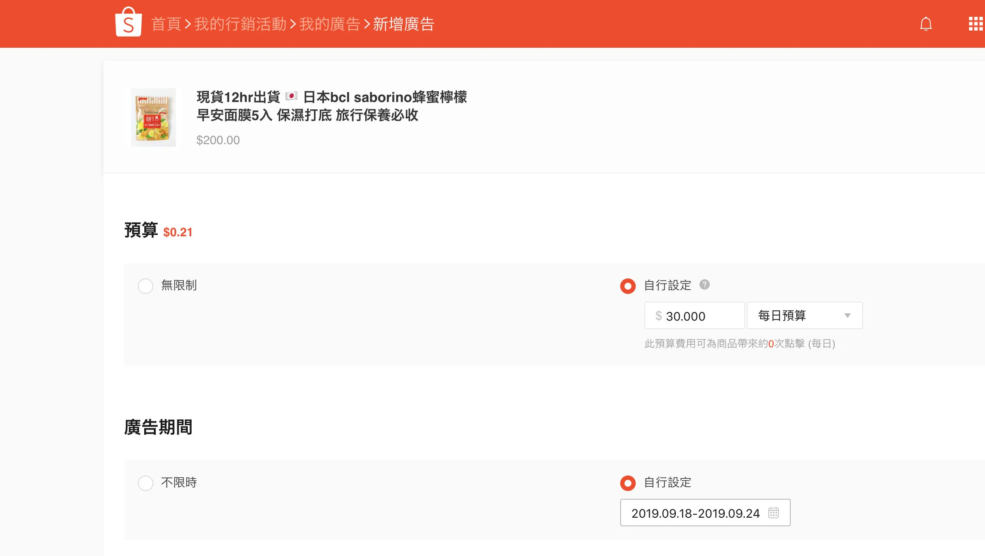This screenshot has width=985, height=556.
Task: Open the date range field 2019.09.18-2019.09.24
Action: click(x=705, y=513)
